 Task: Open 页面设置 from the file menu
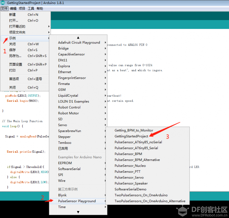click(x=25, y=64)
